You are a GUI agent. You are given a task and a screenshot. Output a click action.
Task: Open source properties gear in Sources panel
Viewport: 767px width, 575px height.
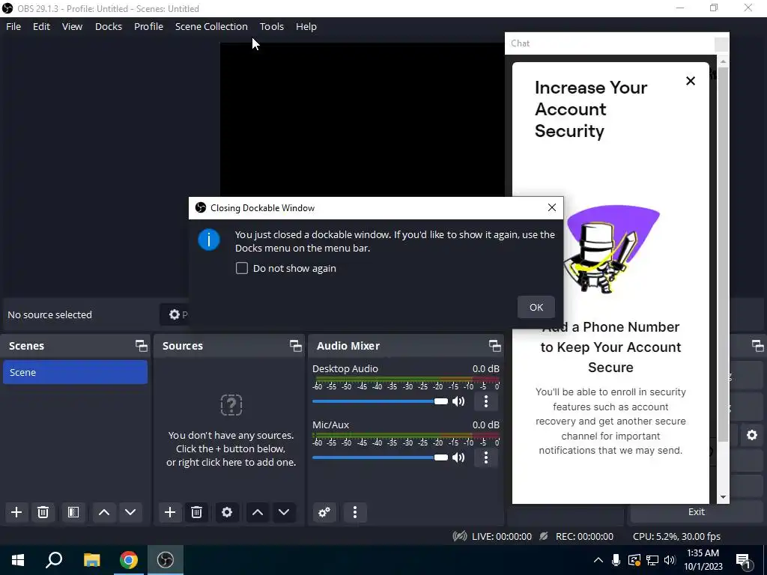227,512
